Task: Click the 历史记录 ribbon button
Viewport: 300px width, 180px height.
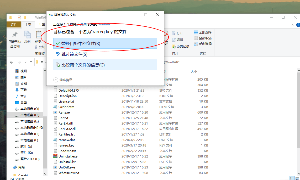Action: (181, 46)
